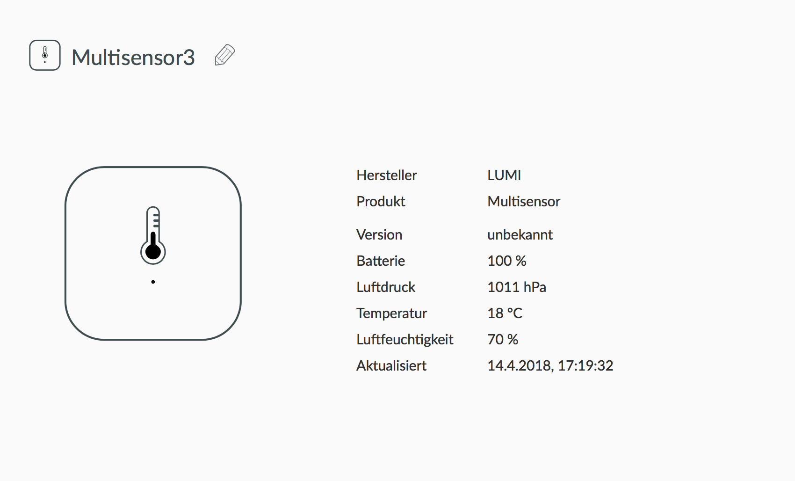Click the Temperatur label
Screen dimensions: 795x481
(392, 313)
